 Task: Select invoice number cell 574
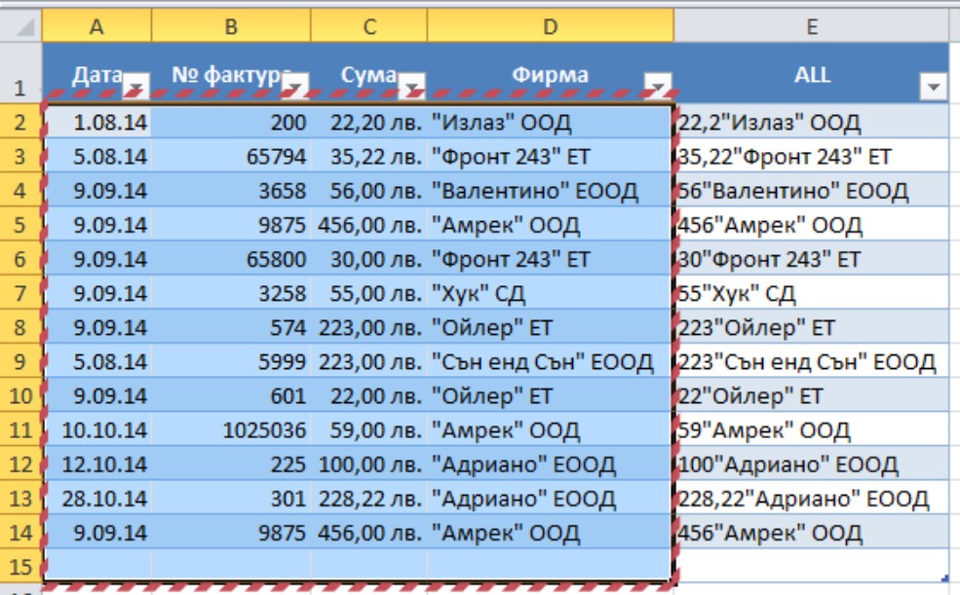(x=231, y=327)
